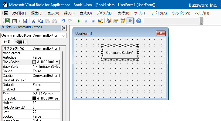Switch to the 項目別 tab
This screenshot has width=221, height=121.
pyautogui.click(x=21, y=42)
